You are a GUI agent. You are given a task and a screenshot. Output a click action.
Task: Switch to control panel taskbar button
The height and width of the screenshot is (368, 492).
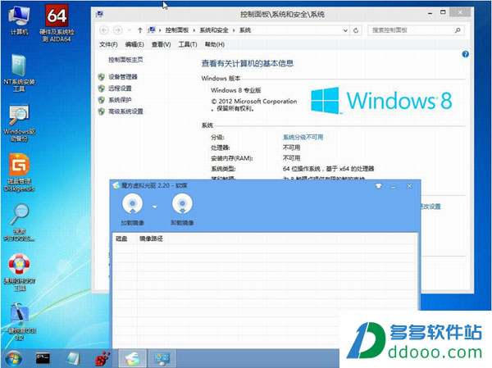(162, 359)
